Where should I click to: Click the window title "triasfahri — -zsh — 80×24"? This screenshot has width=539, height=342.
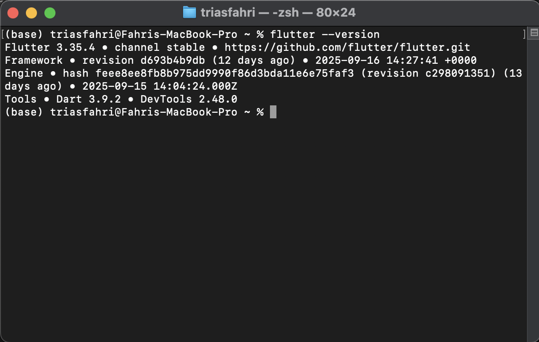[x=278, y=12]
